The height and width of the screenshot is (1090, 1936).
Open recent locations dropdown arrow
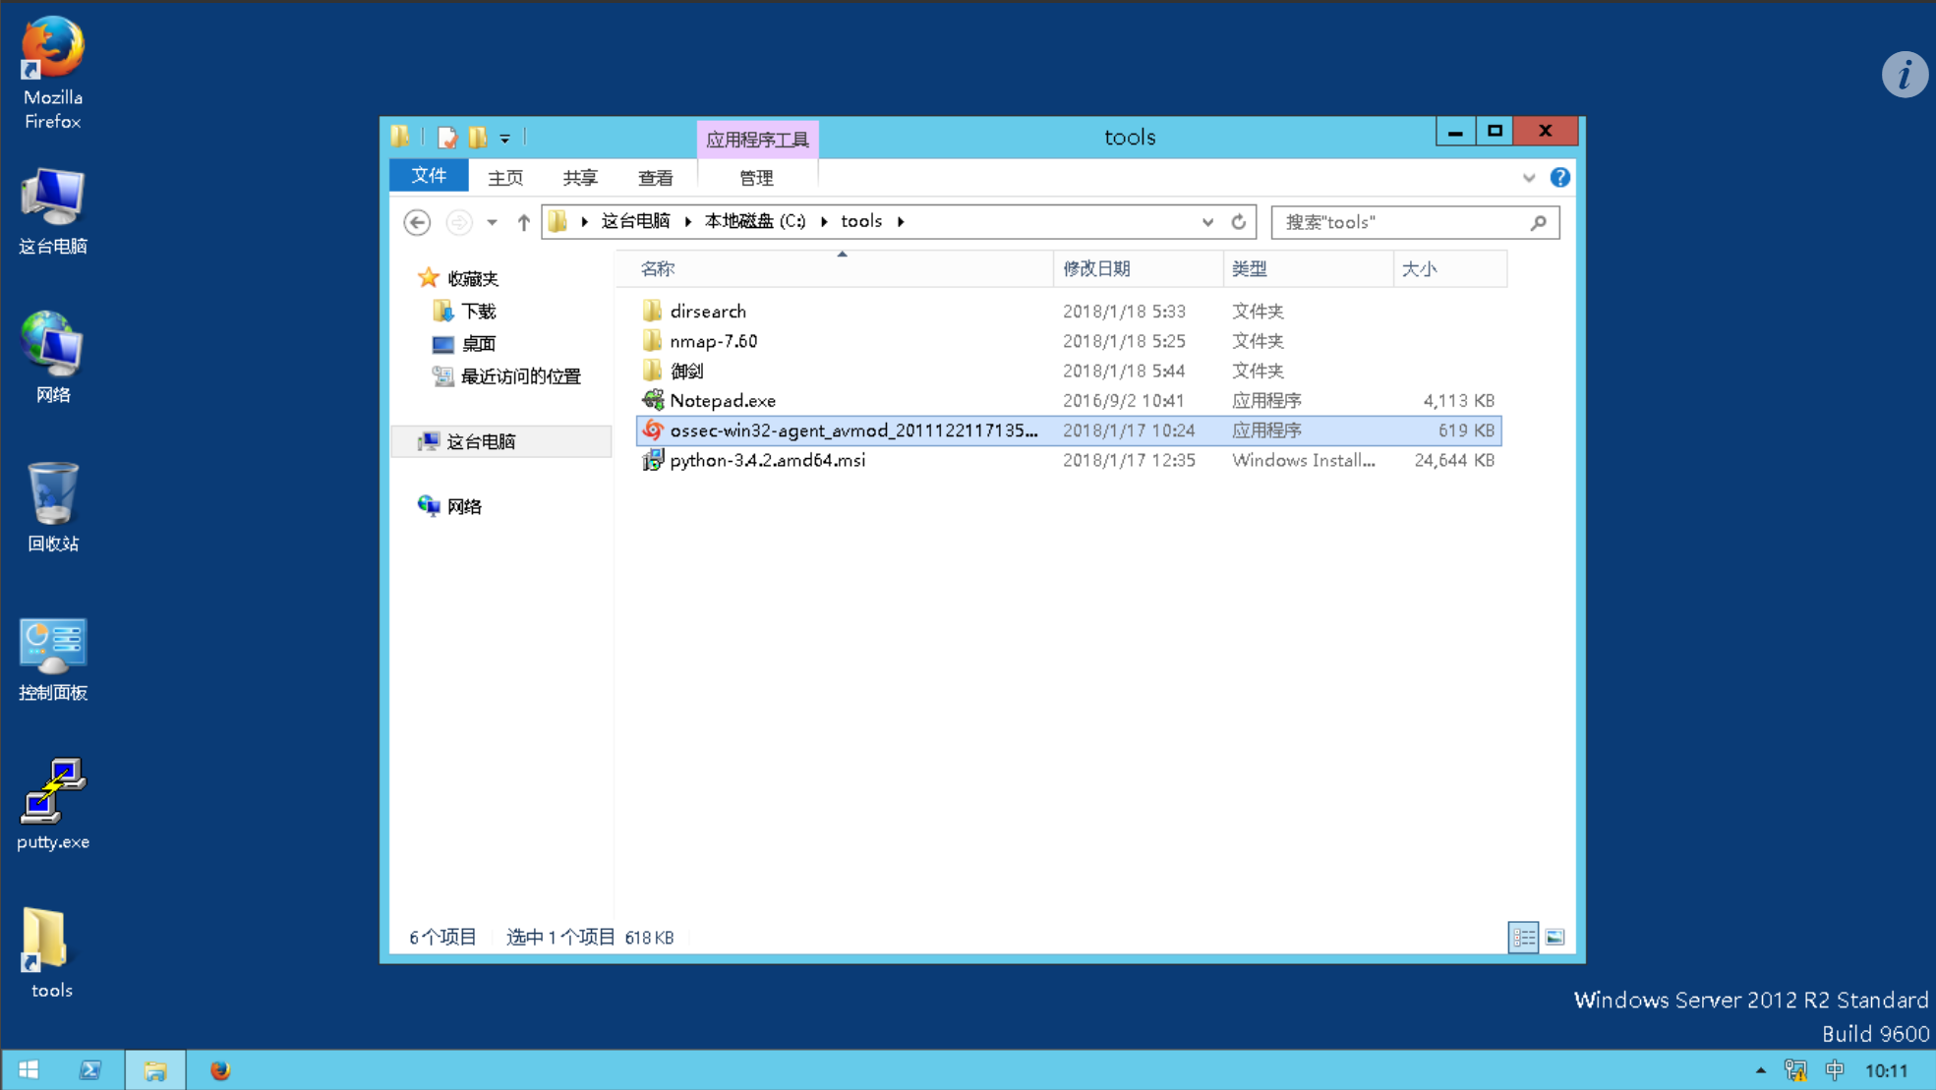(492, 222)
